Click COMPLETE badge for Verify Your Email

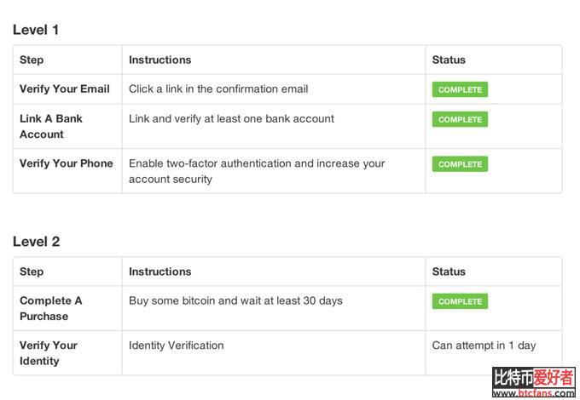[x=460, y=89]
